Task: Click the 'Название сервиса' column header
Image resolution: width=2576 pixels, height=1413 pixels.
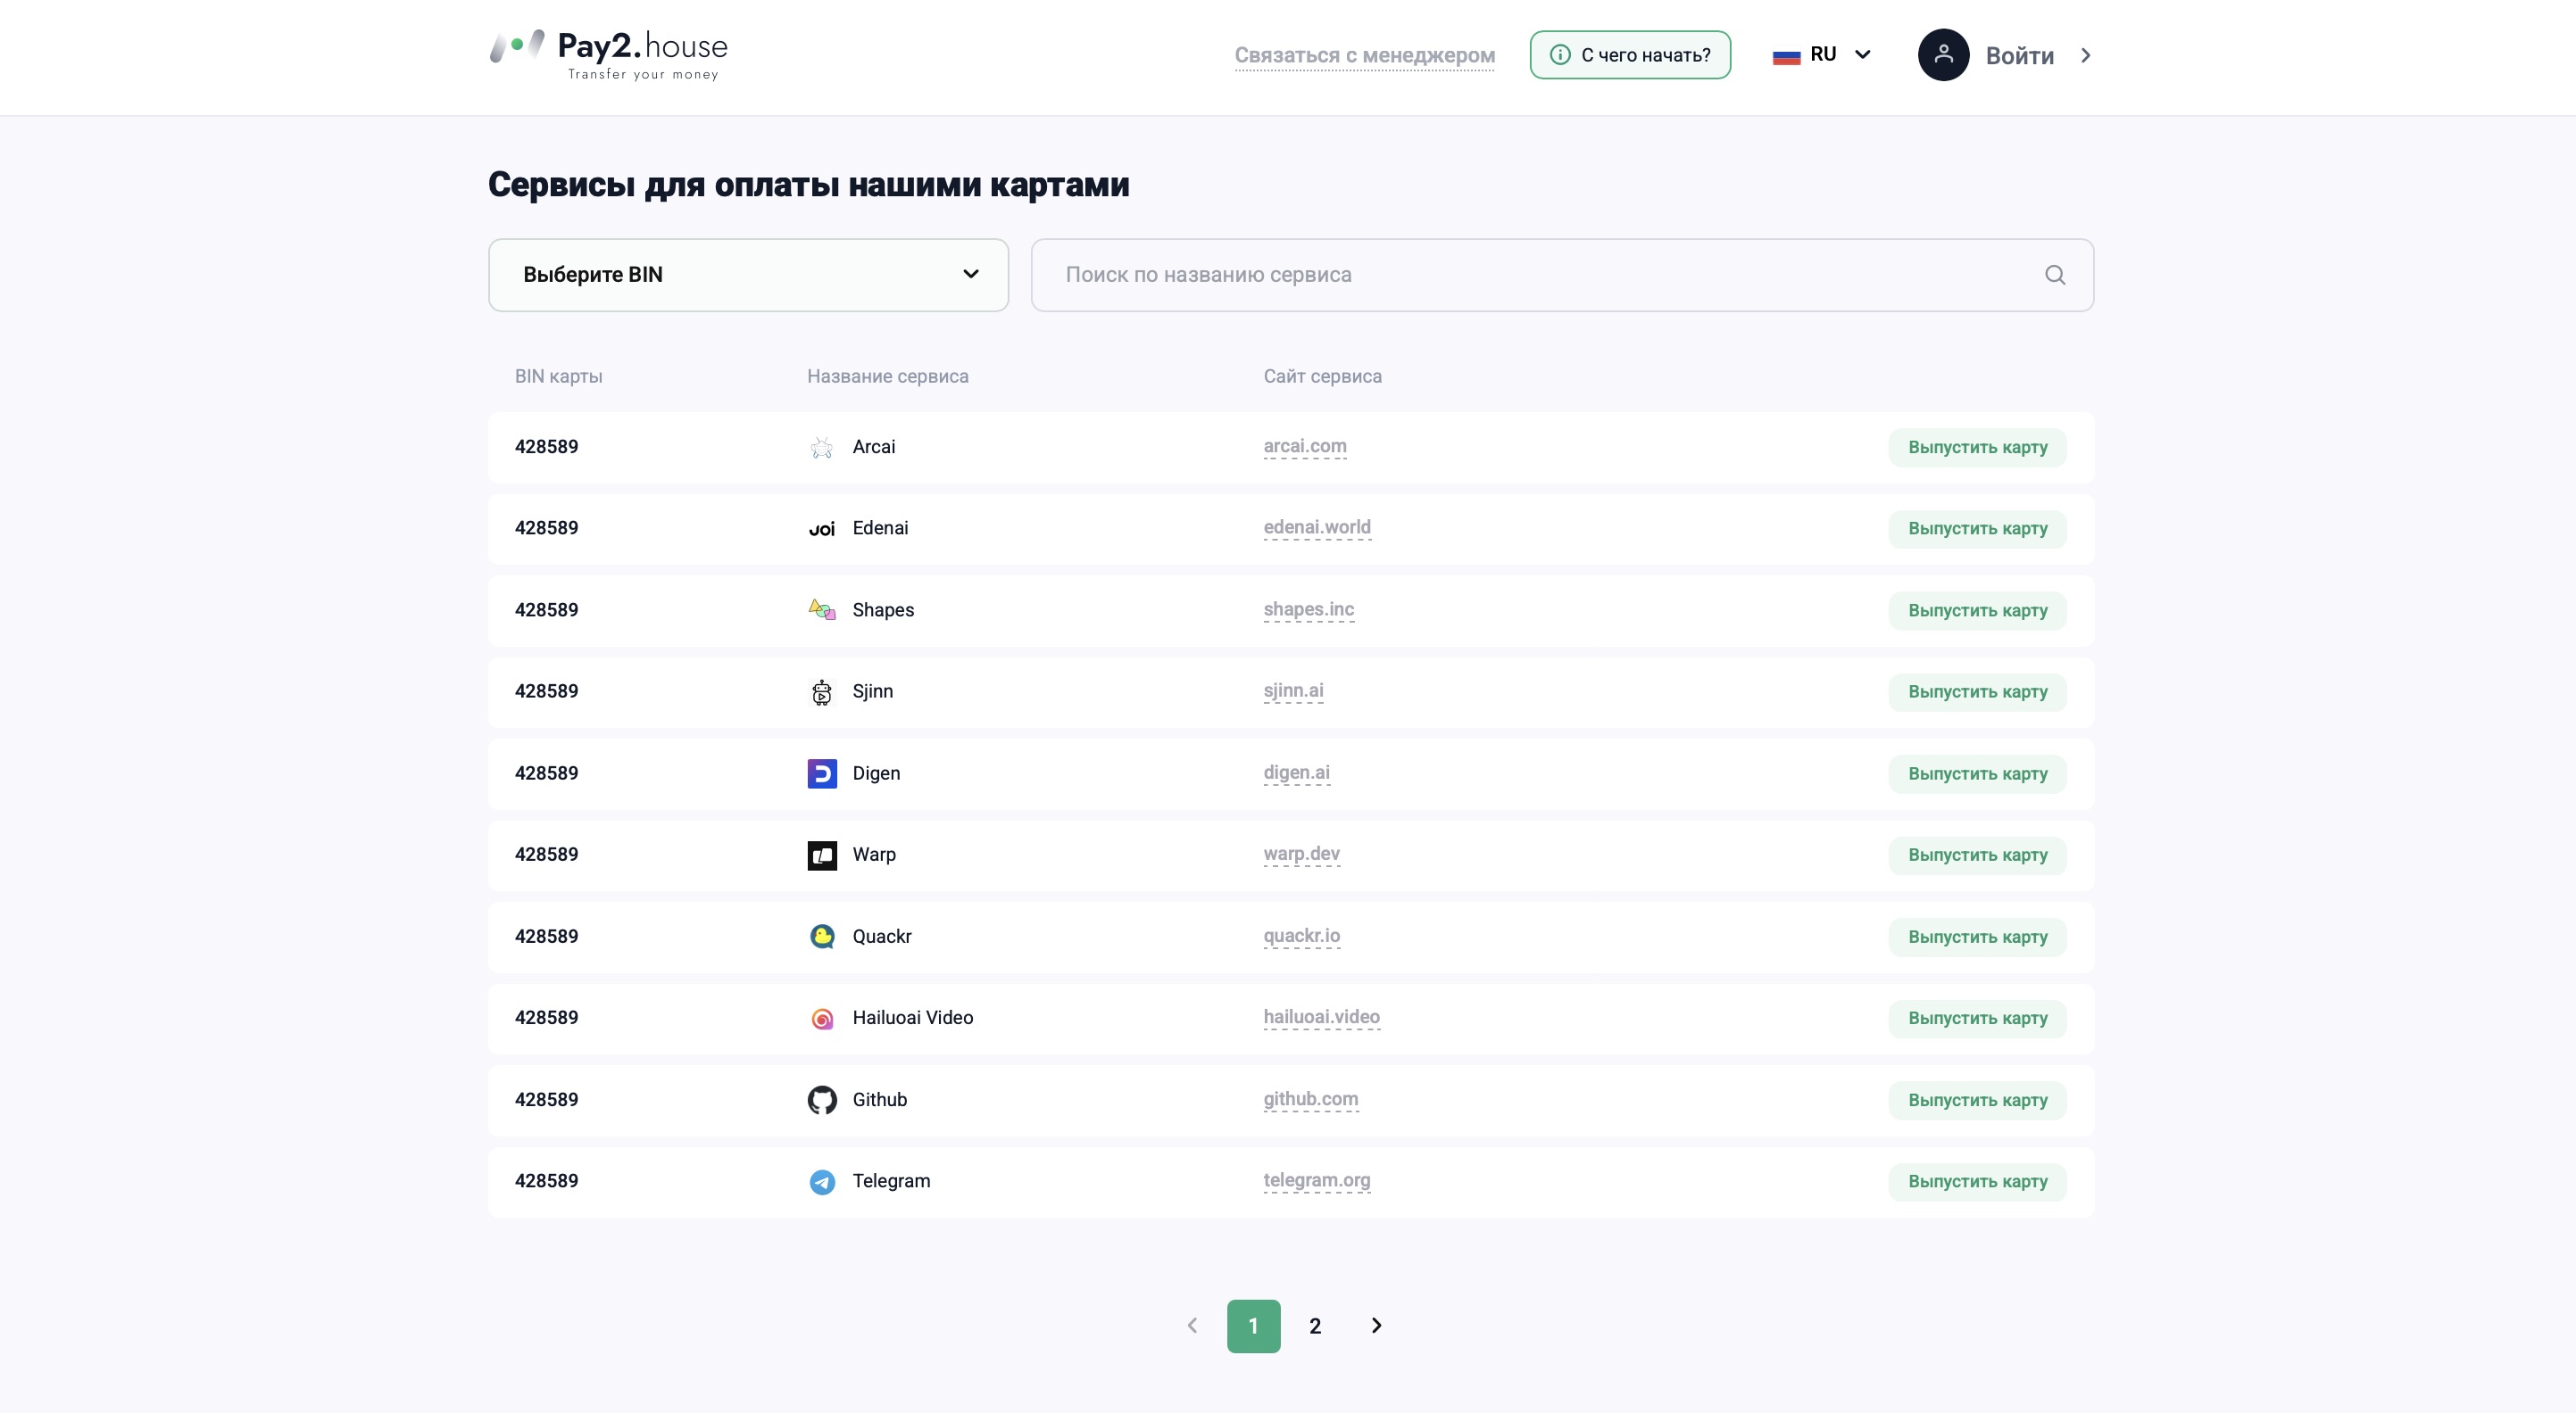Action: coord(887,376)
